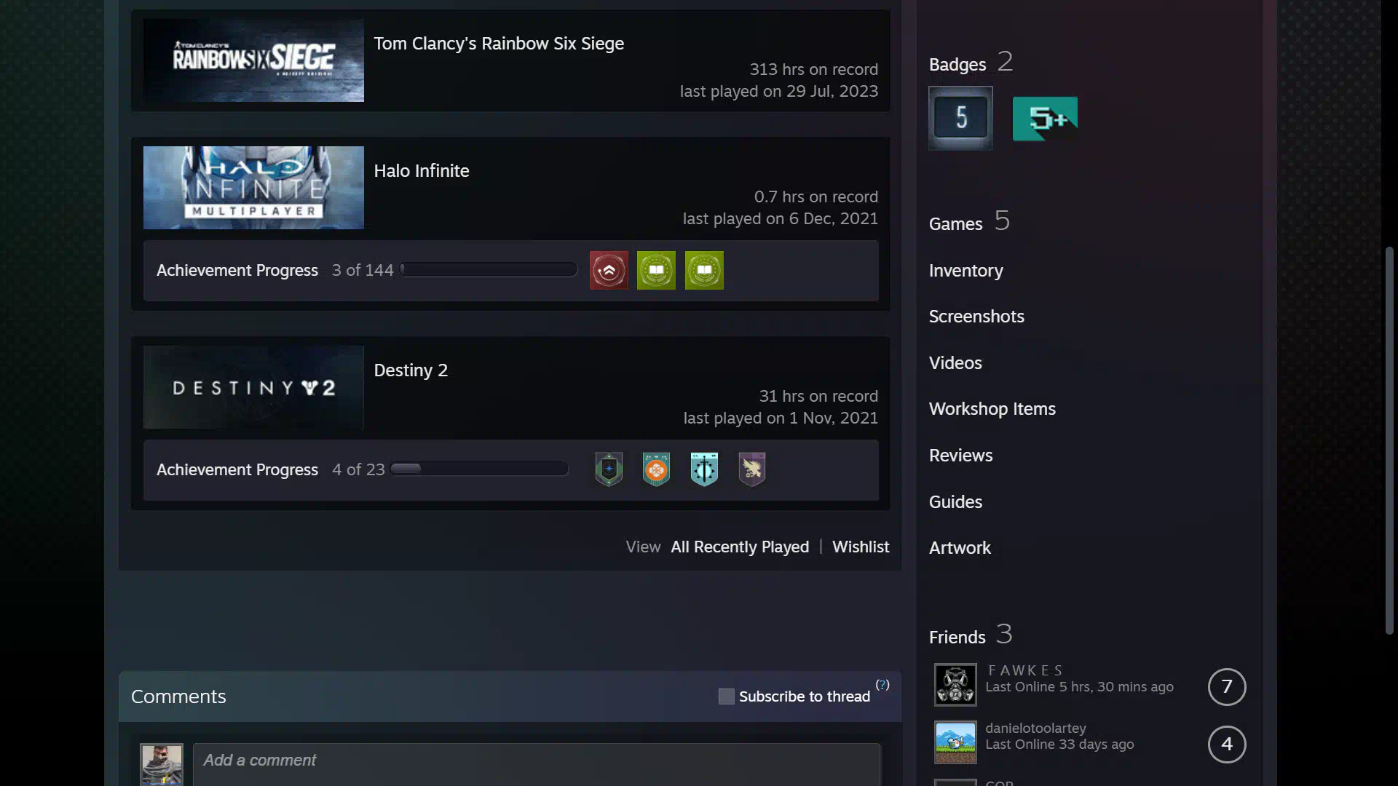Viewport: 1398px width, 786px height.
Task: Open the Reviews page
Action: point(960,456)
